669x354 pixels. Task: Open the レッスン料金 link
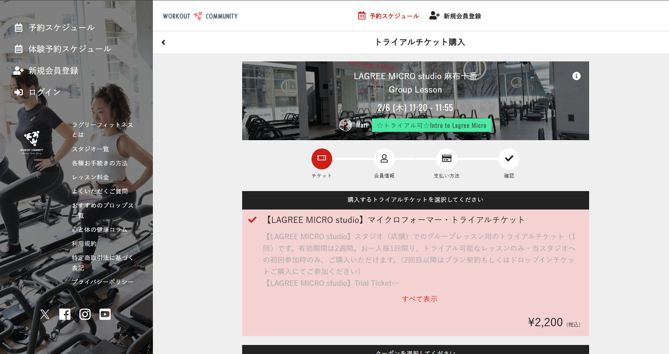pos(90,177)
